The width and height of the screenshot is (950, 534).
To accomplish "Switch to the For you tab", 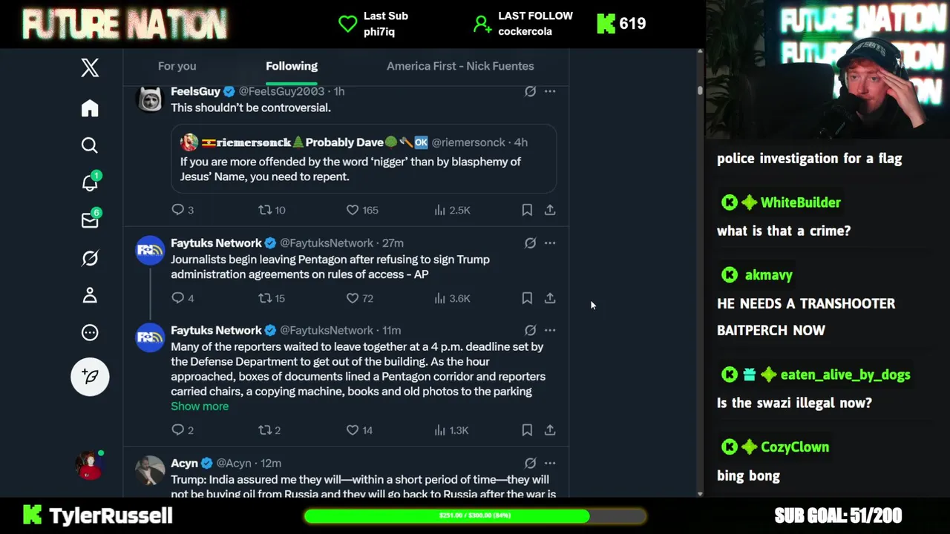I will pos(177,66).
